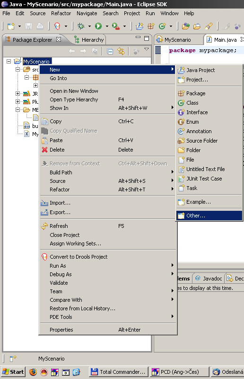Open the Package Explorer view menu triangle
244x379 pixels.
point(147,49)
